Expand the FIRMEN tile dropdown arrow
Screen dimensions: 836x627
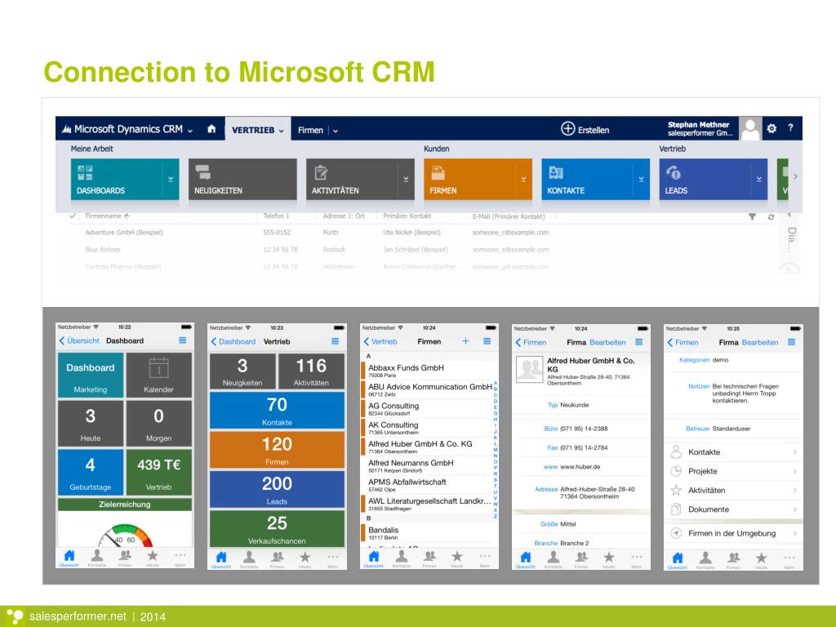pos(523,179)
